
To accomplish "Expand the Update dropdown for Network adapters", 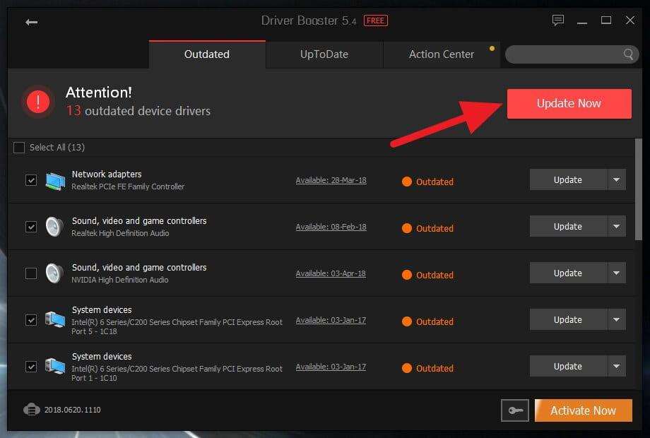I will [x=616, y=179].
